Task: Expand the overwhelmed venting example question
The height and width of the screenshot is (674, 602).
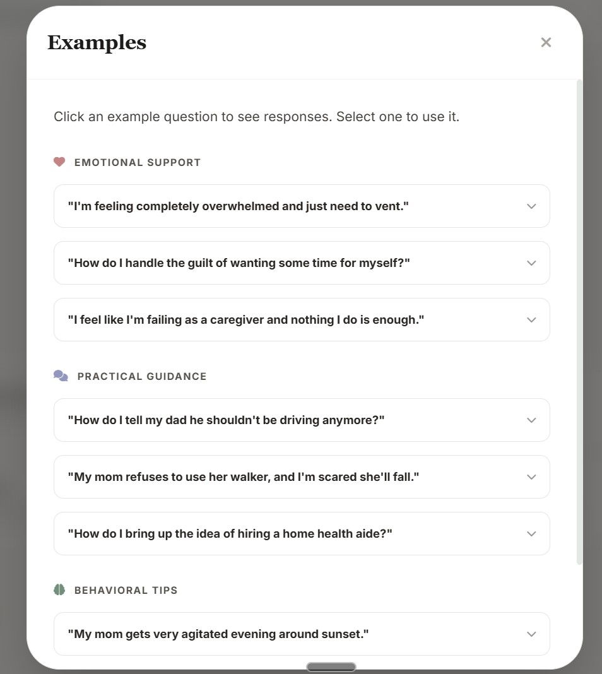Action: pos(531,206)
